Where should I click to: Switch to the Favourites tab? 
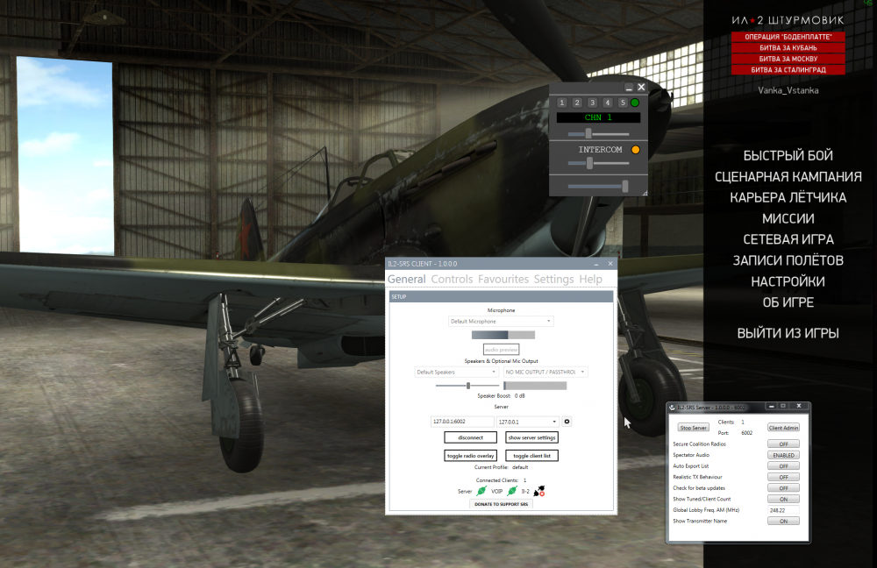503,279
